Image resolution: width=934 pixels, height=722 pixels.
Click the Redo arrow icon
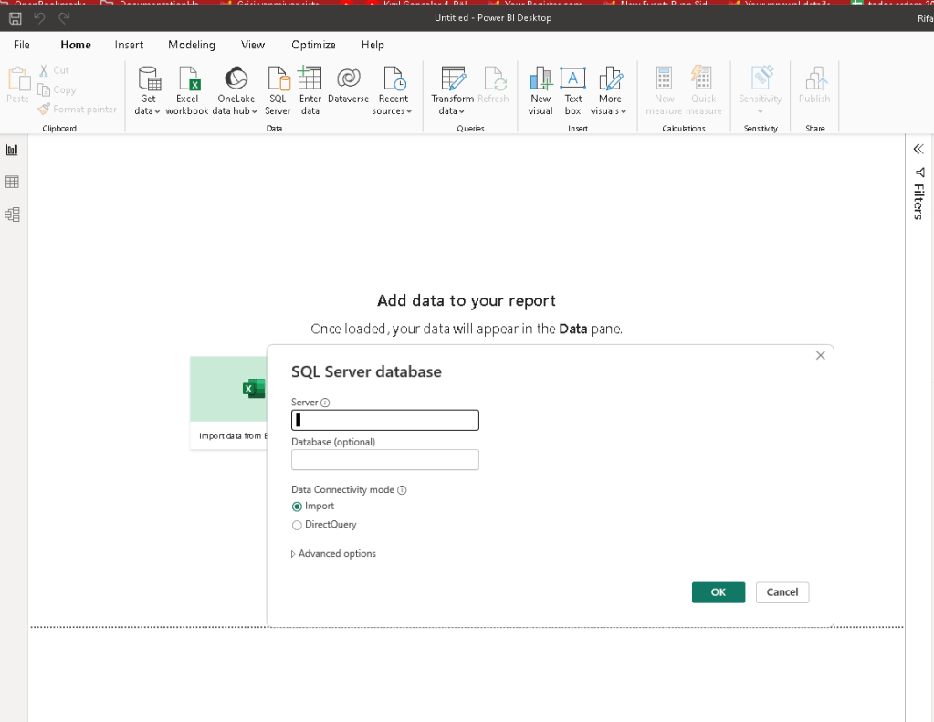[64, 18]
